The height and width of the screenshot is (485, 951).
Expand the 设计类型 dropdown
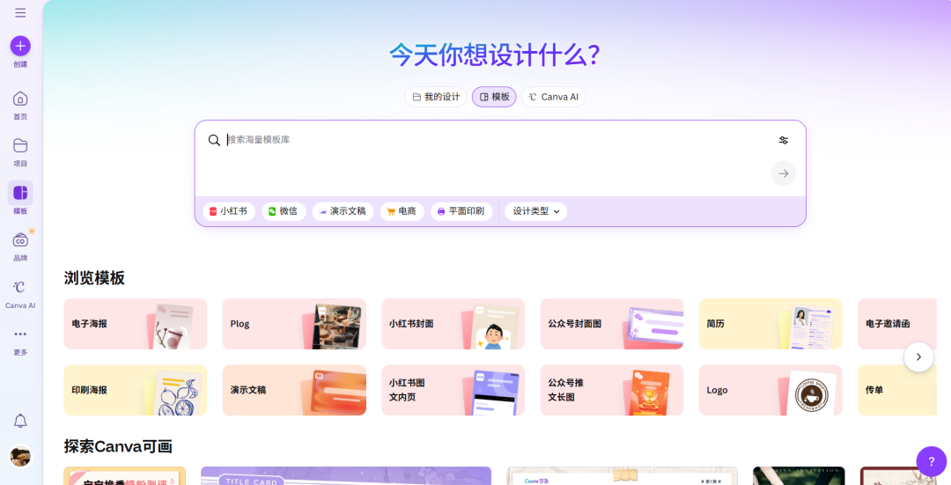pyautogui.click(x=536, y=211)
